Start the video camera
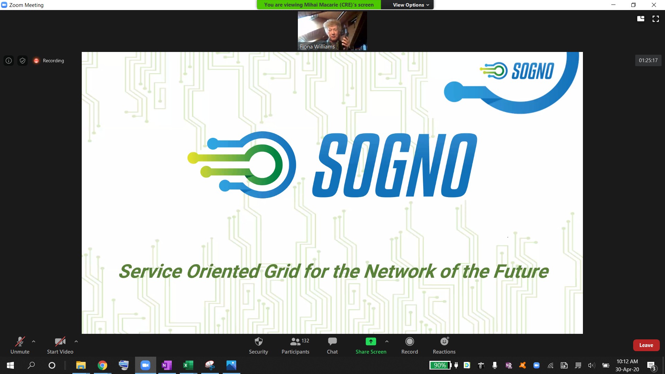Image resolution: width=665 pixels, height=374 pixels. (x=60, y=345)
